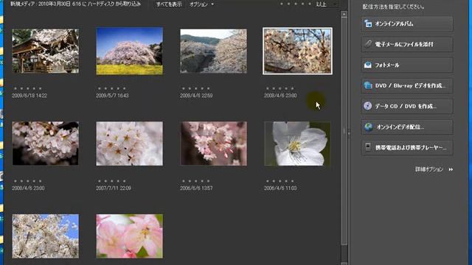This screenshot has height=265, width=472.
Task: Give the 2006/4/6 11:03 photo four stars
Action: [286, 181]
